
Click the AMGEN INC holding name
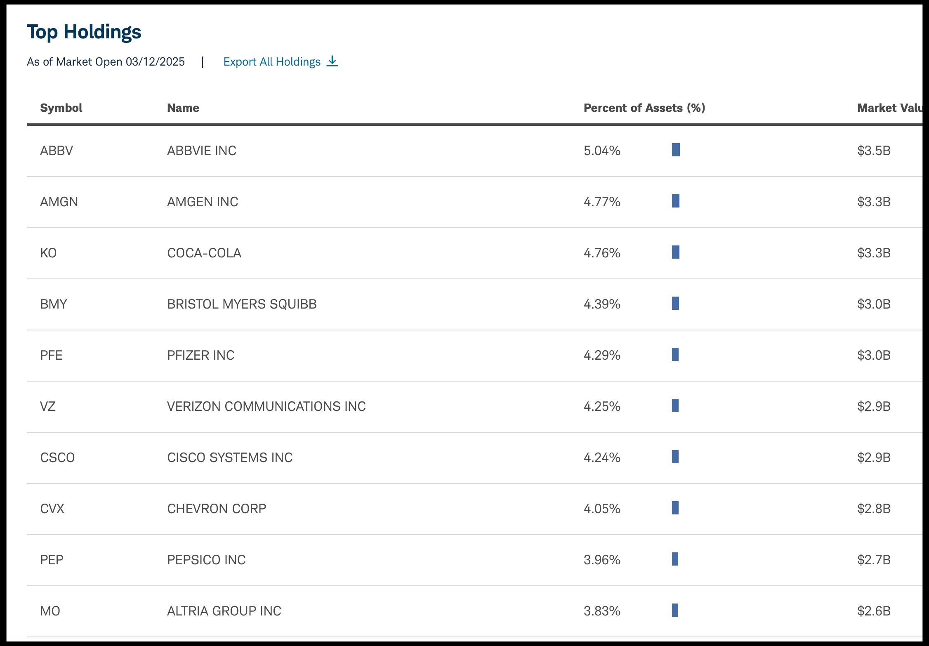(203, 202)
